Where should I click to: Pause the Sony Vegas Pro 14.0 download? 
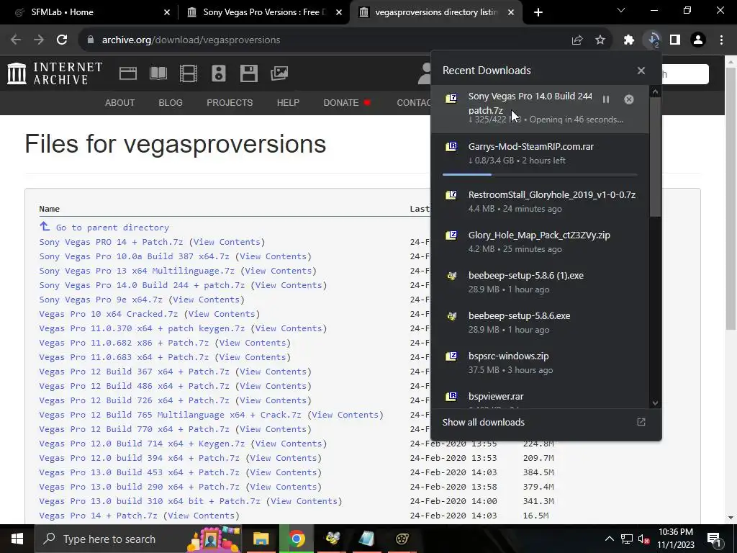pyautogui.click(x=606, y=99)
